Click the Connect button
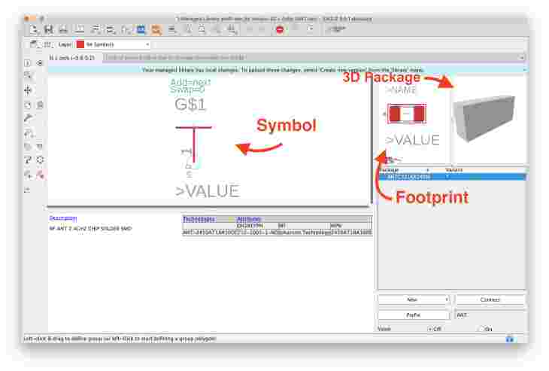 [490, 300]
